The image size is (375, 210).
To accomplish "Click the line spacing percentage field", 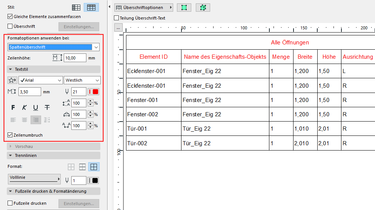I will 79,103.
